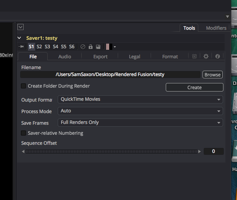Select settings version S2
The width and height of the screenshot is (237, 200).
39,47
